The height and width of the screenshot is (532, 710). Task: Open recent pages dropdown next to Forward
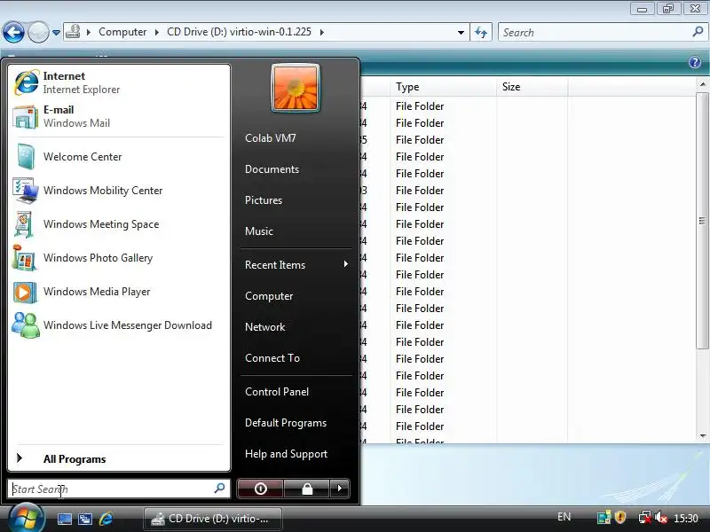tap(56, 33)
